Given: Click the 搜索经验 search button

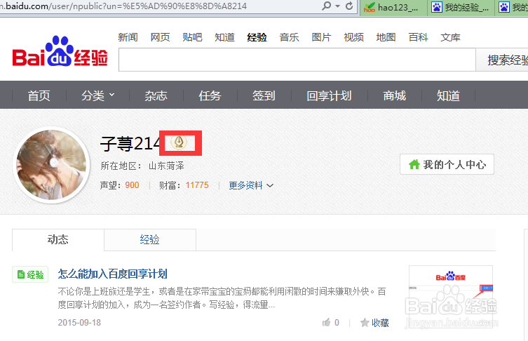Looking at the screenshot, I should (x=502, y=60).
